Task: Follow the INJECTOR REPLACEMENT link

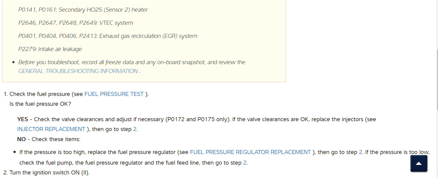Action: tap(51, 129)
